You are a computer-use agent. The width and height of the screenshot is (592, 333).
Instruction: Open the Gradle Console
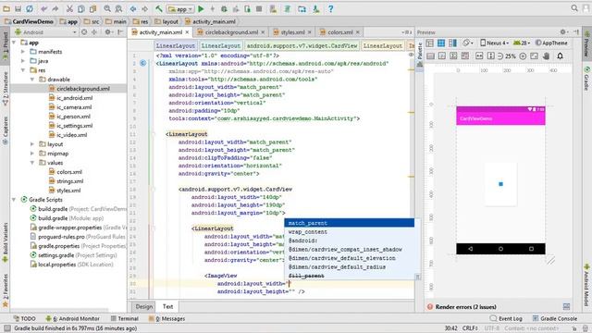(555, 318)
